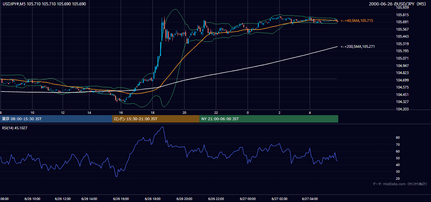
Task: Click the 6/26 14:00 time label
Action: (89, 199)
